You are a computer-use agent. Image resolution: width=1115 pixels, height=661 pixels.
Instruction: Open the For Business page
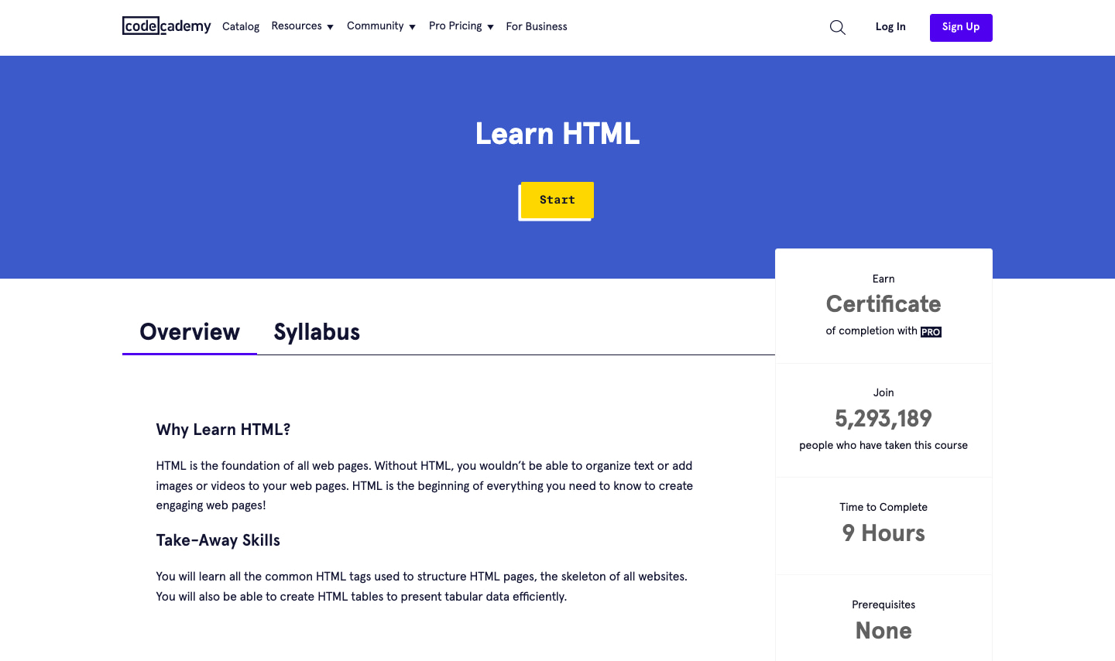pyautogui.click(x=537, y=27)
